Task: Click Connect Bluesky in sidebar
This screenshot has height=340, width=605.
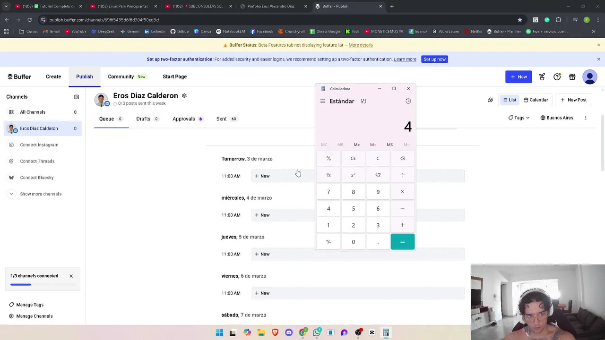Action: pos(43,178)
